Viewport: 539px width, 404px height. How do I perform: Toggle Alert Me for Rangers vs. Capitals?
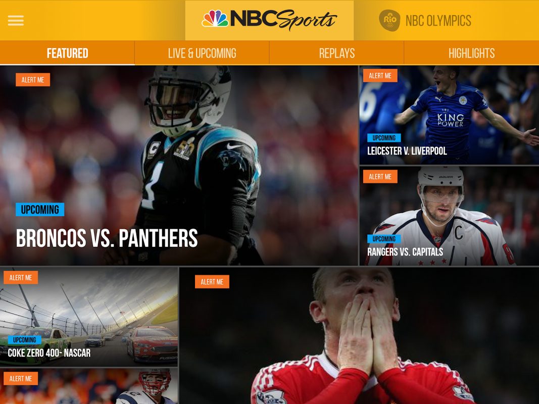pyautogui.click(x=380, y=177)
